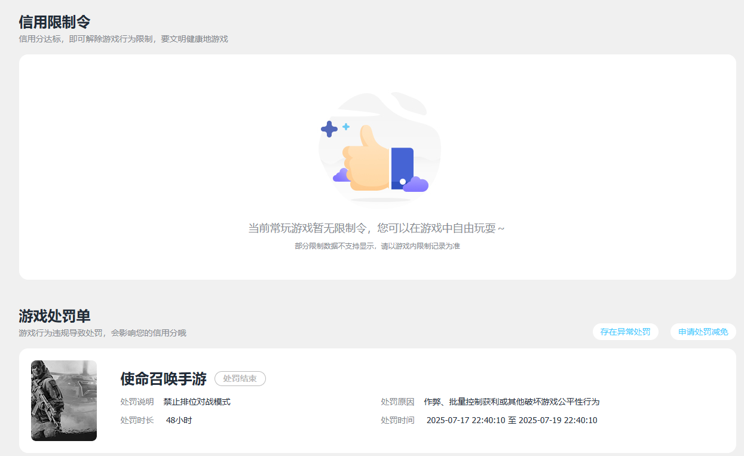Click the 处罚时间 label

coord(397,420)
